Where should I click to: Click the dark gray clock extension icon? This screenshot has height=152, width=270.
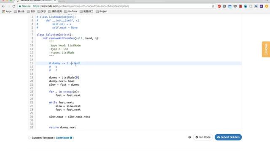pos(224,6)
